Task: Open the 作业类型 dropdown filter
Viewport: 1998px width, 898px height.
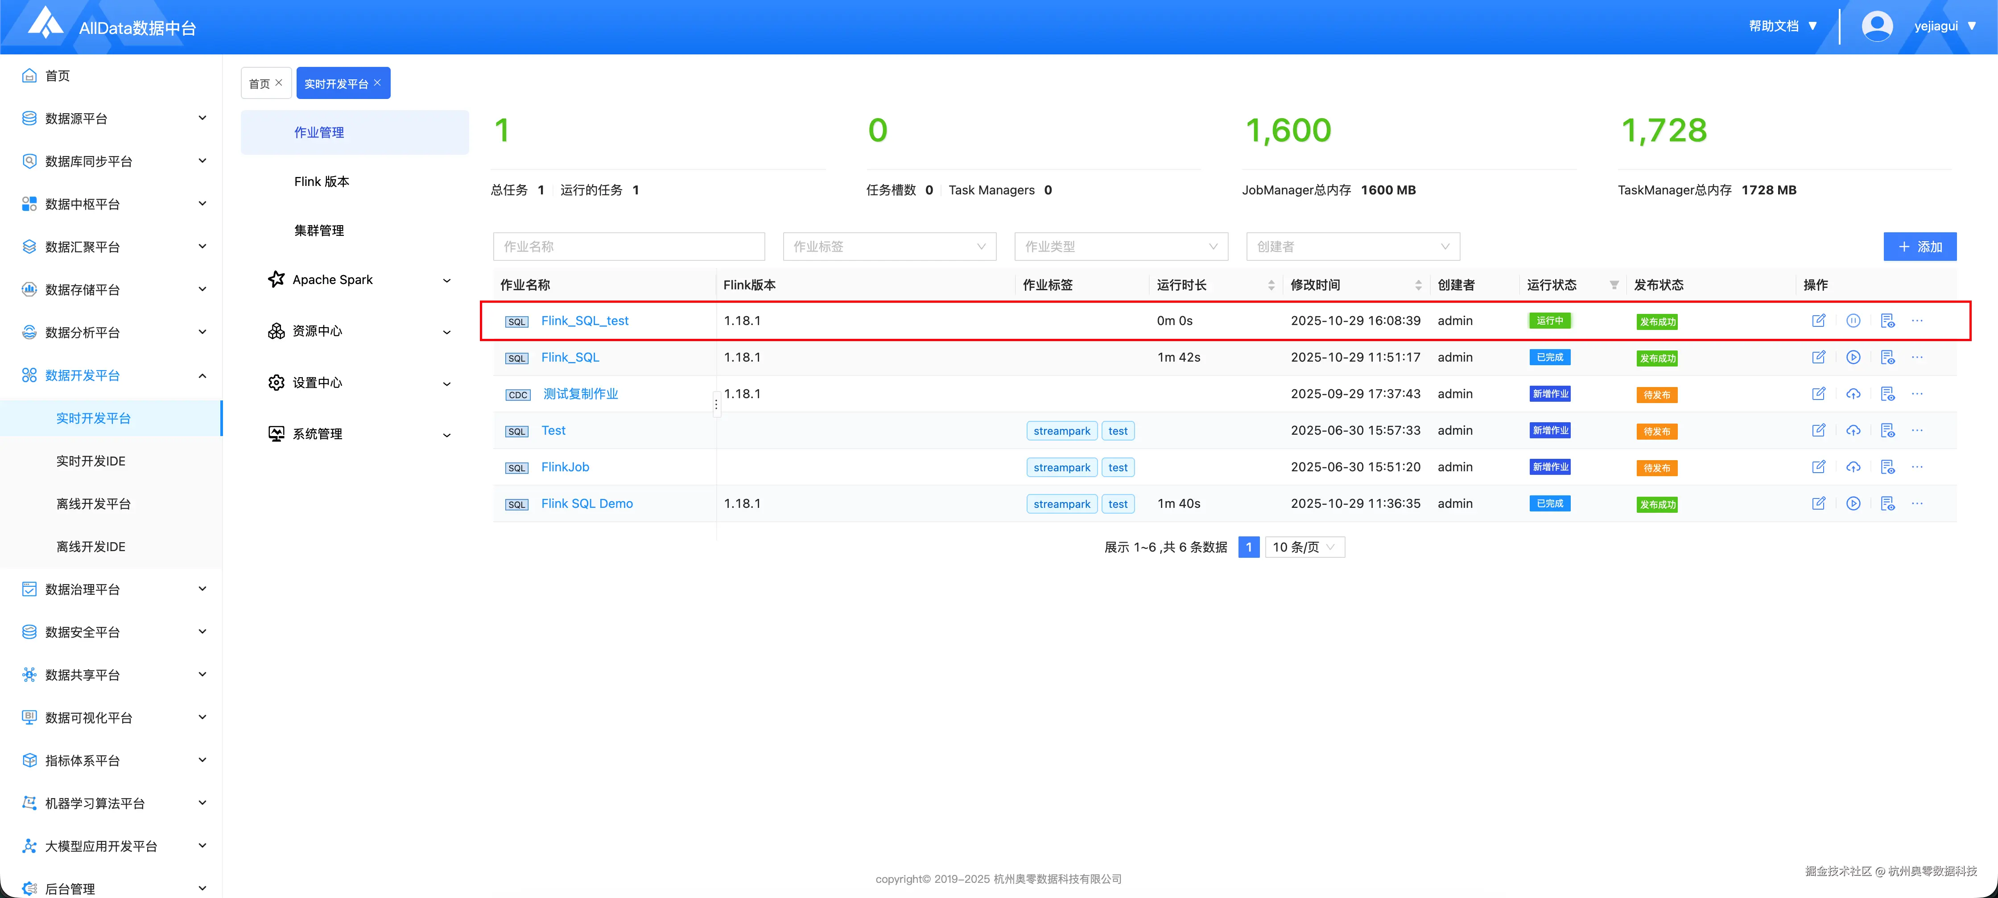Action: [x=1121, y=247]
